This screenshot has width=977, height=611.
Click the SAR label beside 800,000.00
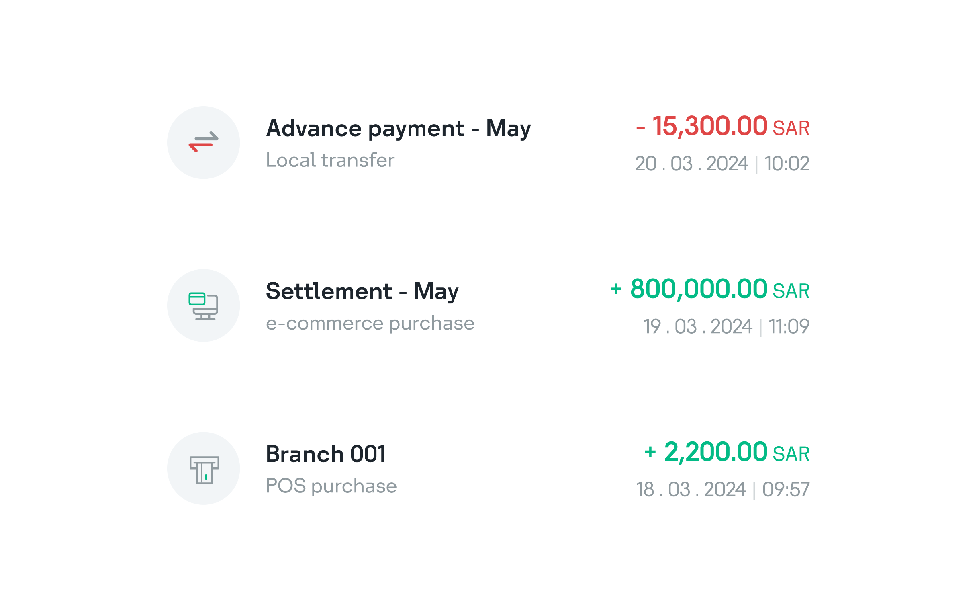point(791,292)
